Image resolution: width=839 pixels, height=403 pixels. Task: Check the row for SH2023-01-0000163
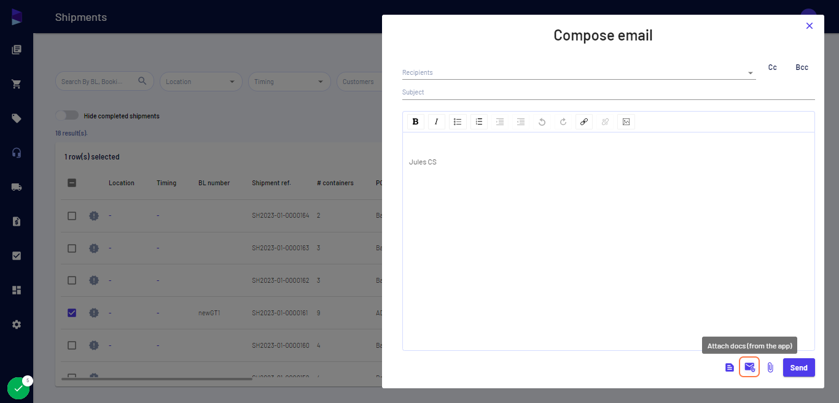click(x=72, y=248)
